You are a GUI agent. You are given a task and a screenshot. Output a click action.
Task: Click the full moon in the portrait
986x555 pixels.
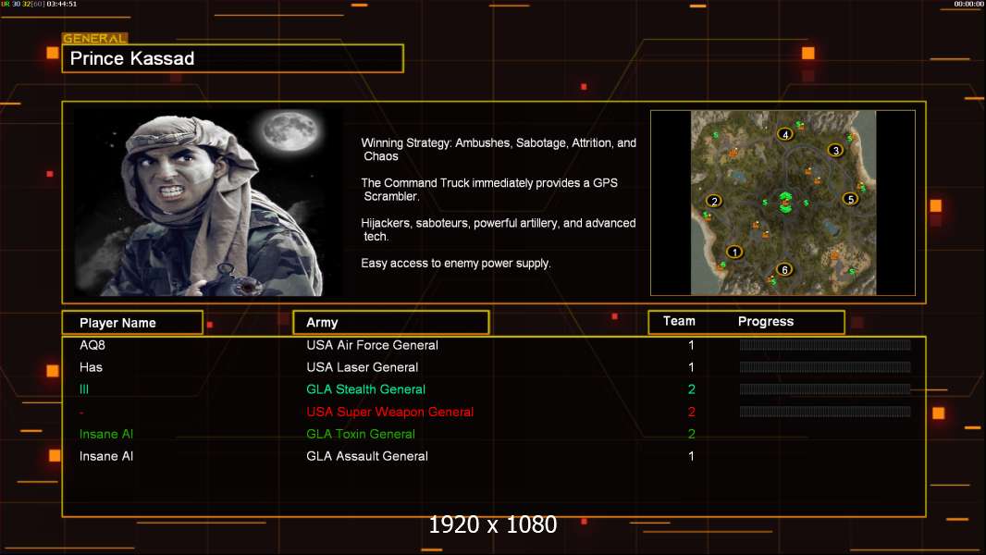[290, 130]
